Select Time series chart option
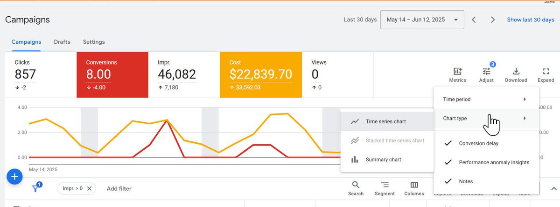The image size is (560, 207). pos(387,121)
